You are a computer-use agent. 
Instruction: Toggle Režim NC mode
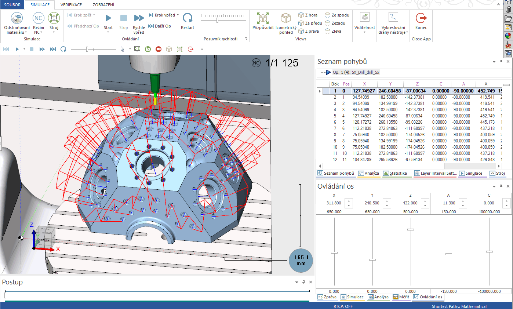coord(38,18)
